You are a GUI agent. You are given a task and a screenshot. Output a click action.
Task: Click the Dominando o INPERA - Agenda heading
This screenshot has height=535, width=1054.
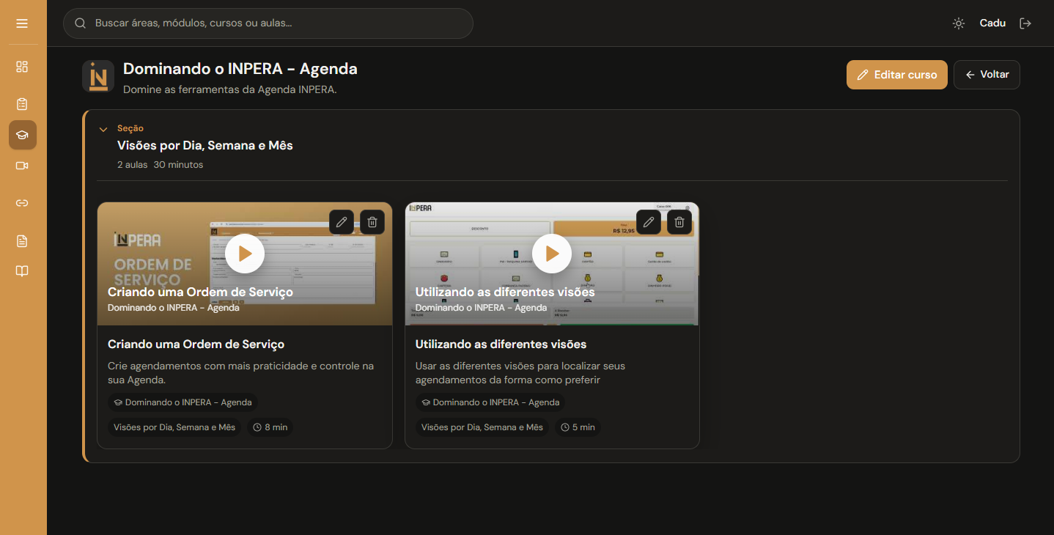(240, 69)
